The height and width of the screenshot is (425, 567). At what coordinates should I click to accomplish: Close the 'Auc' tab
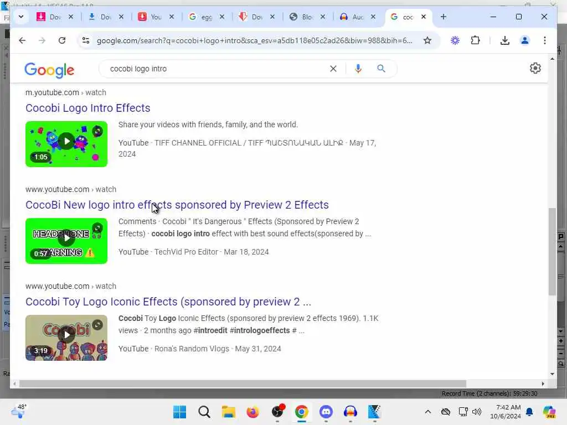click(x=373, y=17)
